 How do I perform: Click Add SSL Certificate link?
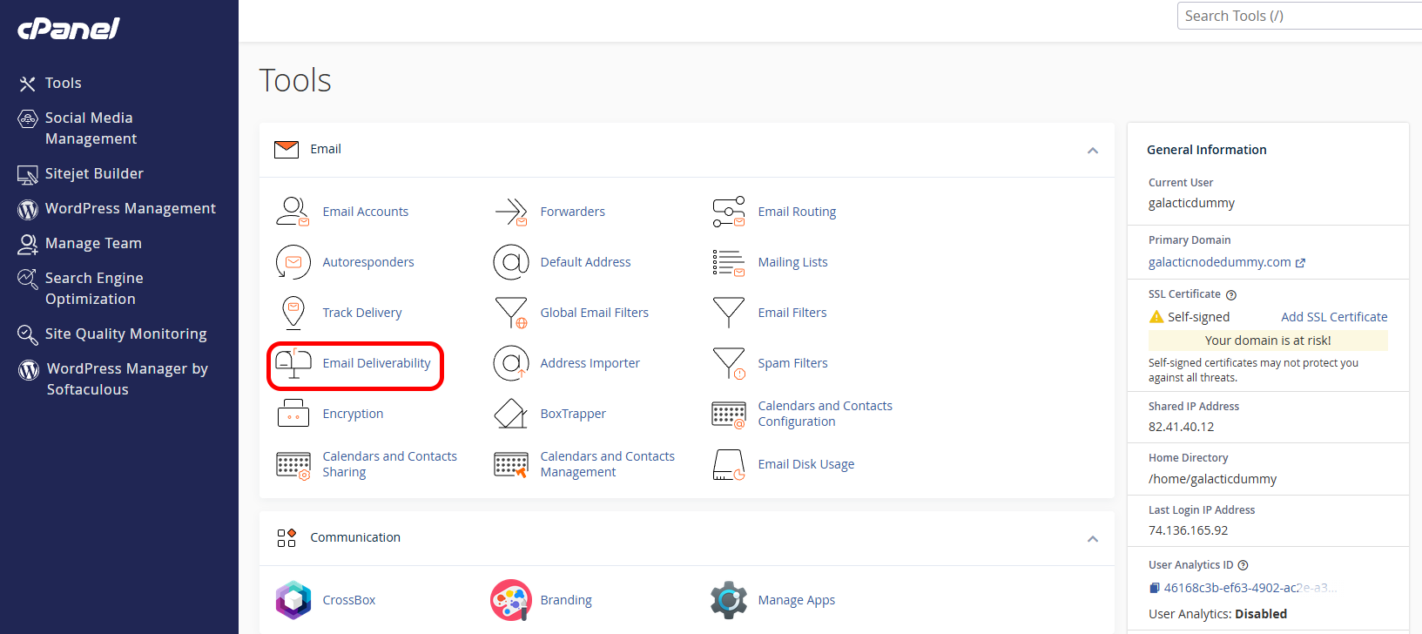tap(1334, 317)
